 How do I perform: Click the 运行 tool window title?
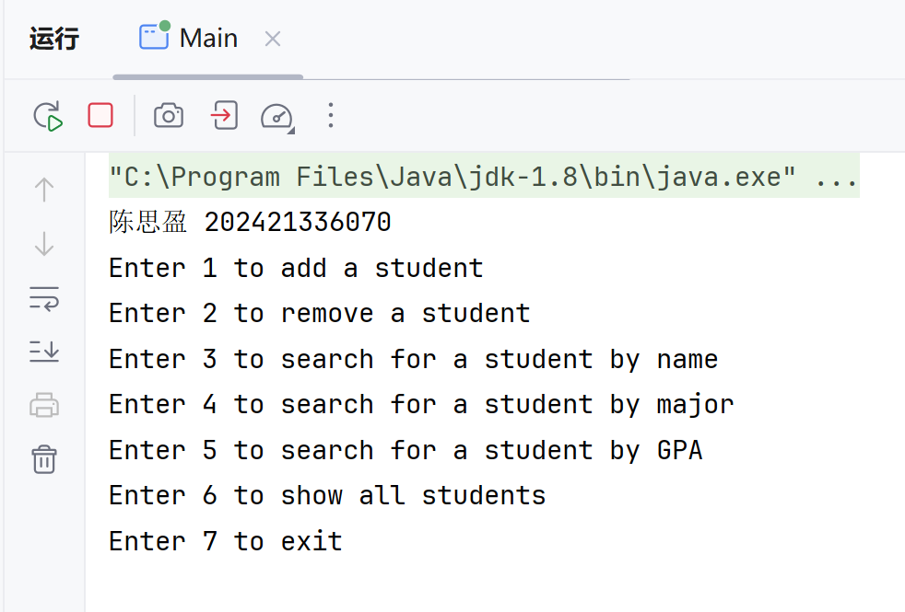[54, 39]
